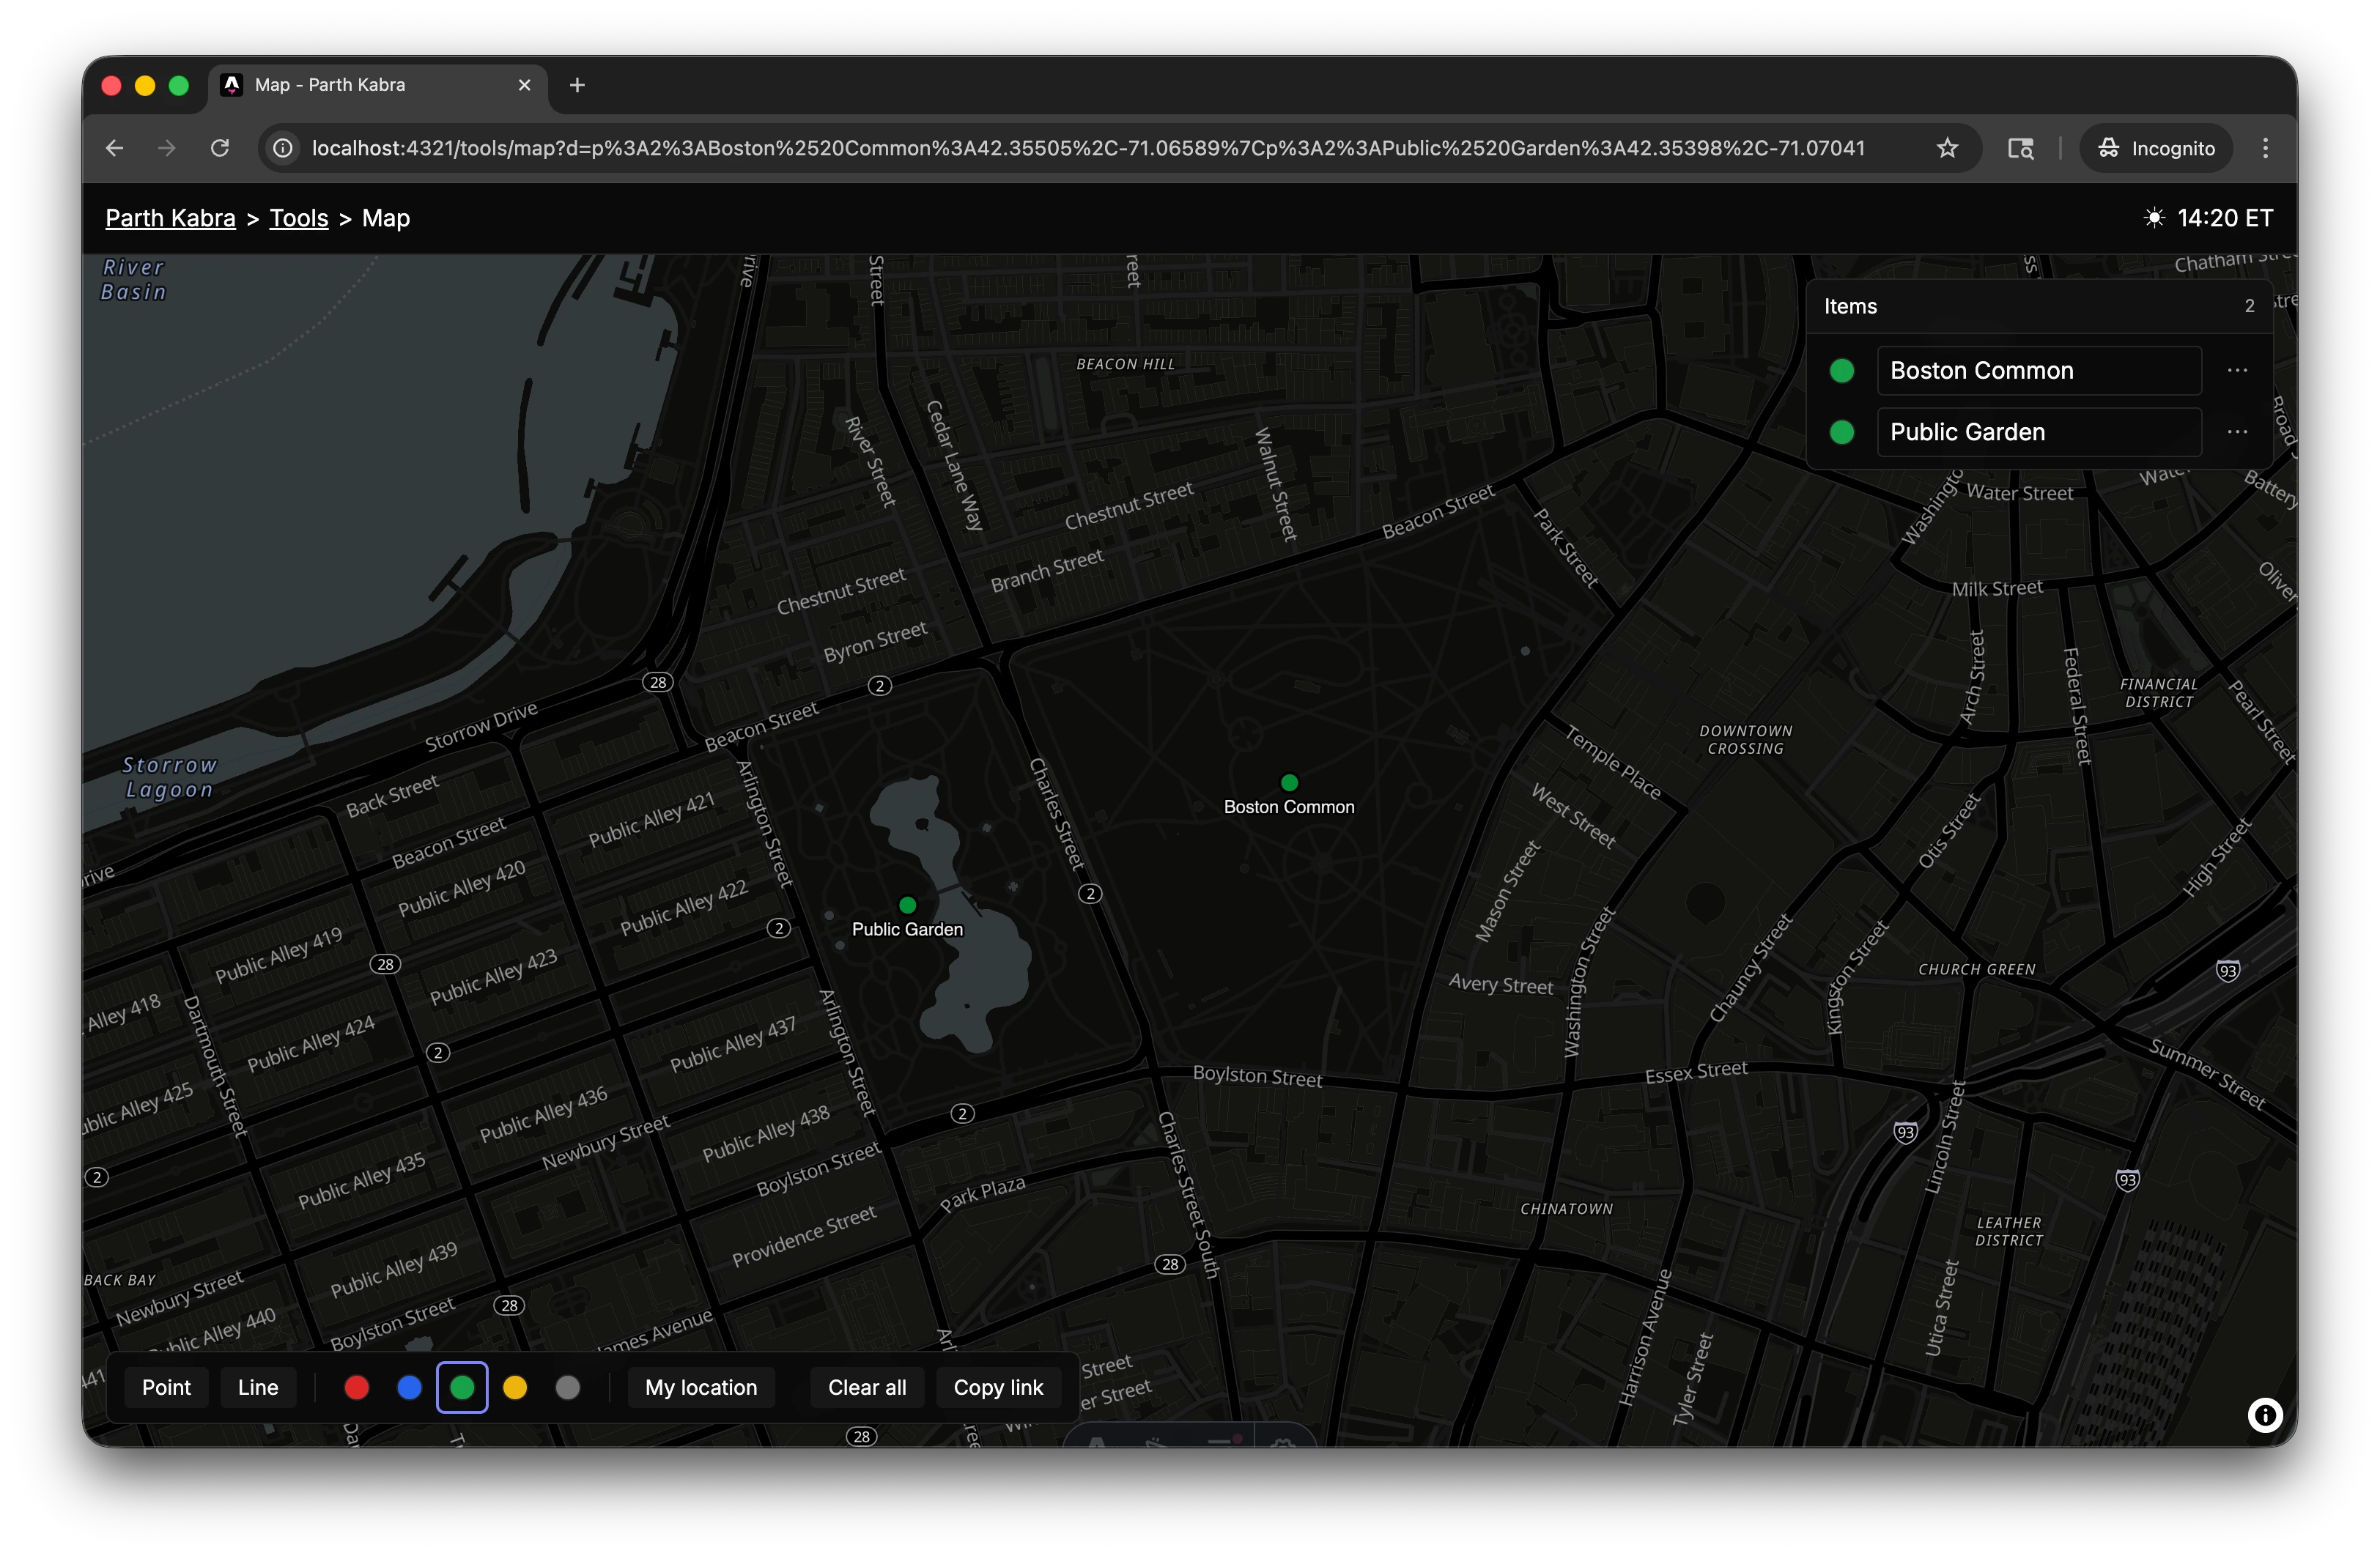Click the Clear all button

(x=866, y=1387)
